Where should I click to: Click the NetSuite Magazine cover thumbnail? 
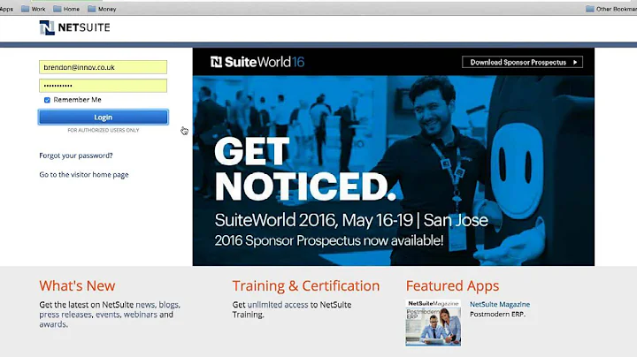(433, 323)
